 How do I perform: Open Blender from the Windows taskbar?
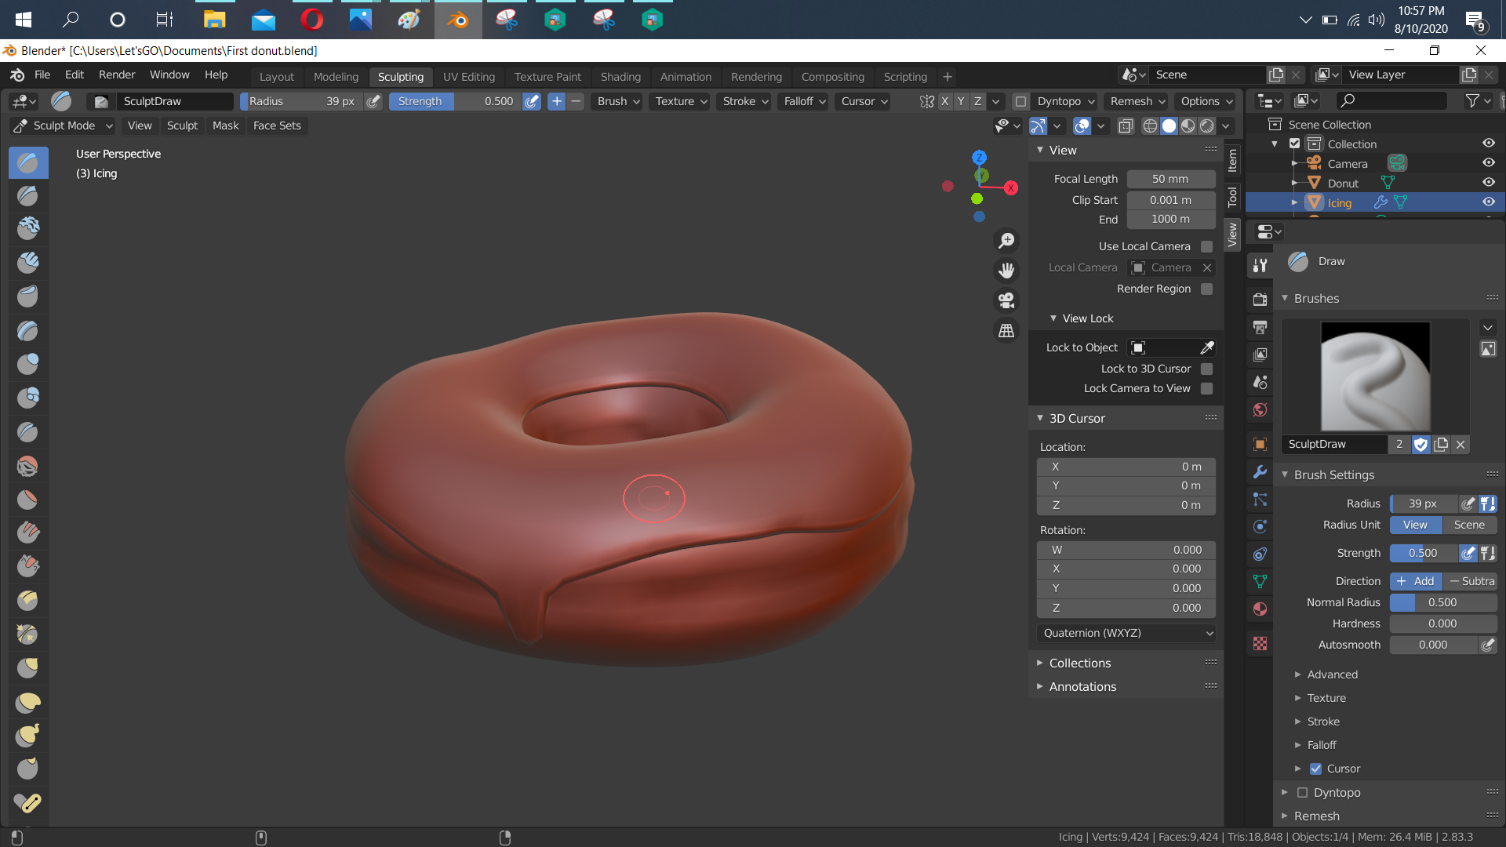(x=457, y=20)
